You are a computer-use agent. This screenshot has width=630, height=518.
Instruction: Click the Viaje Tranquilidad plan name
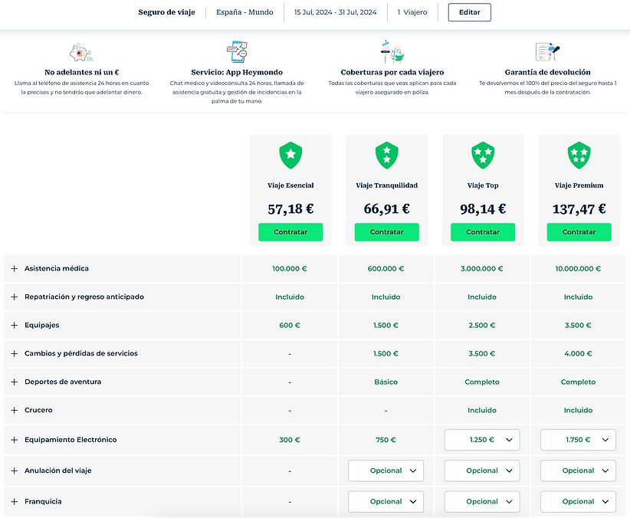386,185
